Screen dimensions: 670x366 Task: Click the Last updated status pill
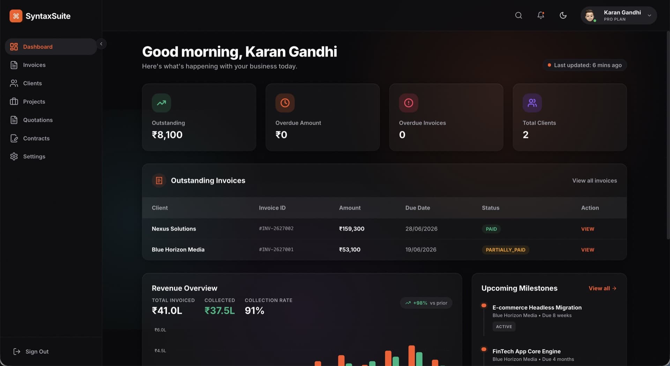[585, 65]
